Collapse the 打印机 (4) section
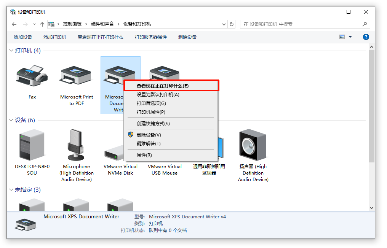The image size is (387, 248). point(11,50)
